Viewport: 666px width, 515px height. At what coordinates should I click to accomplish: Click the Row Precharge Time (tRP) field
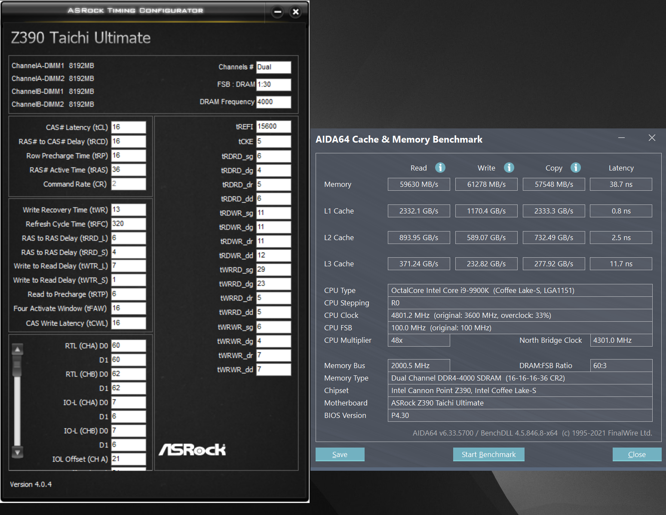(129, 155)
